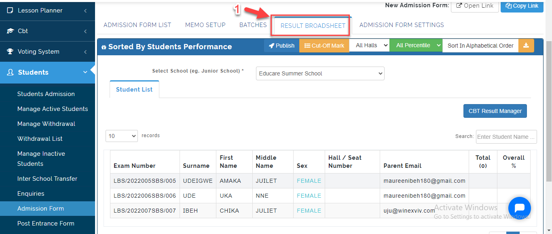The height and width of the screenshot is (234, 552).
Task: Click exam number LBS/2022005SBS/005
Action: coord(145,181)
